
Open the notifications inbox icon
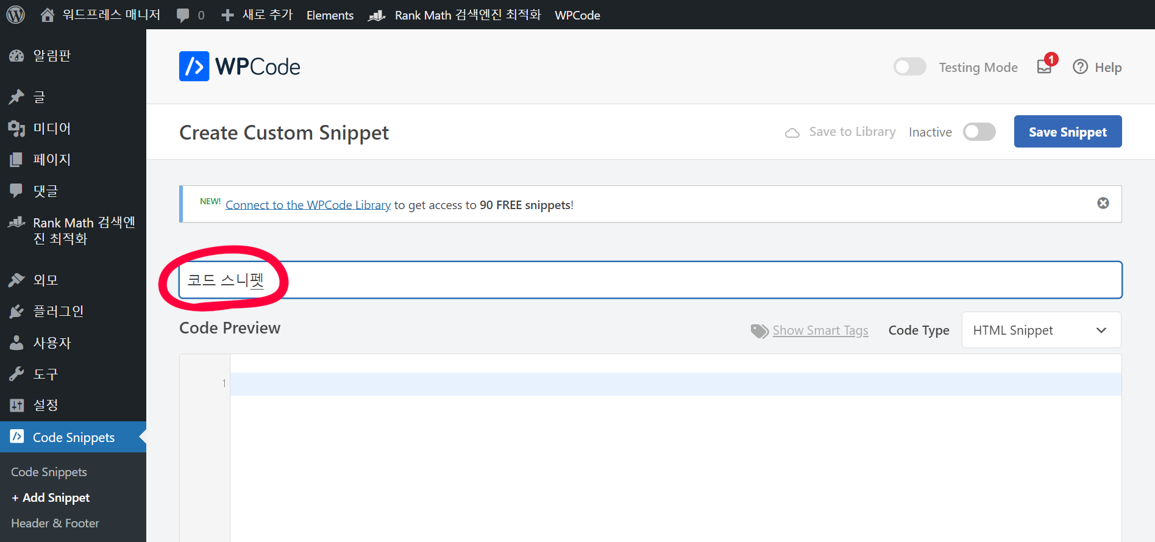(x=1045, y=67)
